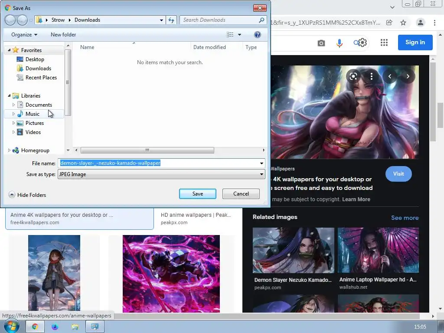Click the navigation pane vertical scrollbar thumb
The width and height of the screenshot is (444, 333).
pyautogui.click(x=68, y=82)
